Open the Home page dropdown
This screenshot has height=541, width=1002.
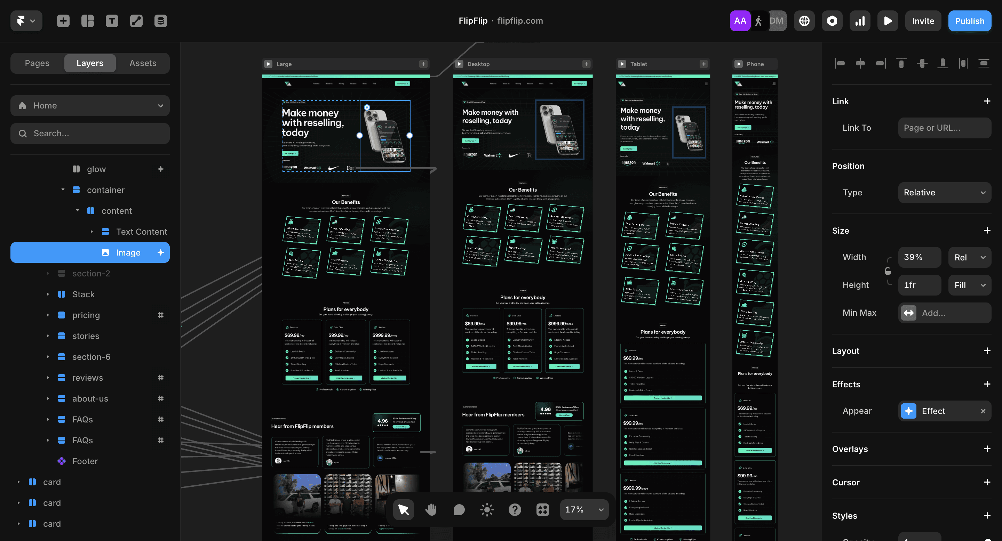90,106
